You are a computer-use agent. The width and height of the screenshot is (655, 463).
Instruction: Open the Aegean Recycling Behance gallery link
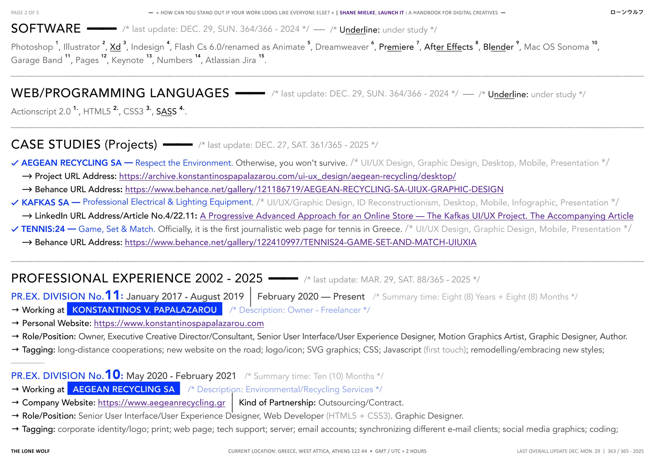pos(314,189)
